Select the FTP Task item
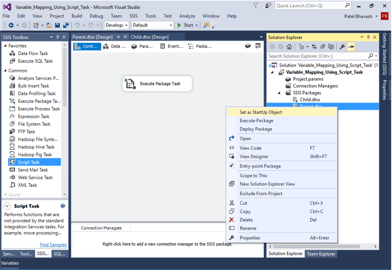This screenshot has width=392, height=270. [26, 131]
